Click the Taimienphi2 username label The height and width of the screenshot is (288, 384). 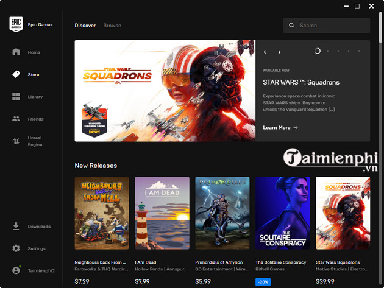(41, 270)
